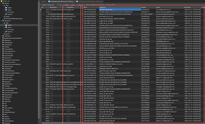Image resolution: width=205 pixels, height=124 pixels.
Task: Click the MOLDOMAIN\sqlmonitor schema icon
Action: click(x=4, y=19)
